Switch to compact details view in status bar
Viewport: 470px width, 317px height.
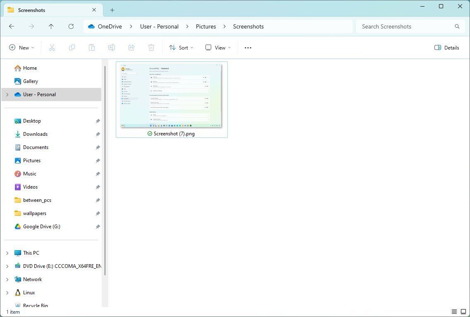(455, 312)
